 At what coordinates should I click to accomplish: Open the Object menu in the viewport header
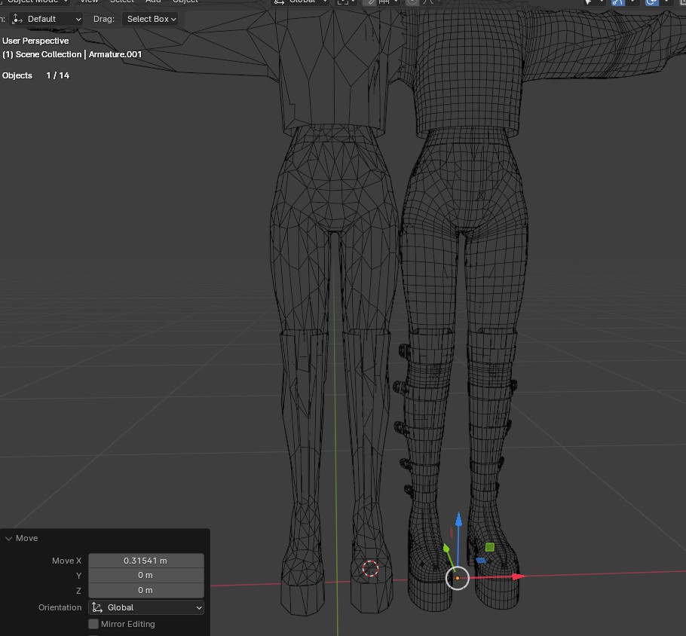pos(185,2)
